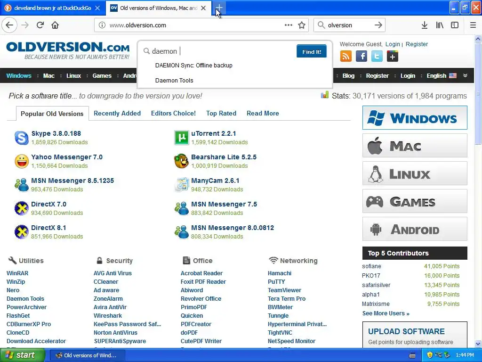The height and width of the screenshot is (362, 482).
Task: Click the large Android platform button
Action: click(x=415, y=229)
